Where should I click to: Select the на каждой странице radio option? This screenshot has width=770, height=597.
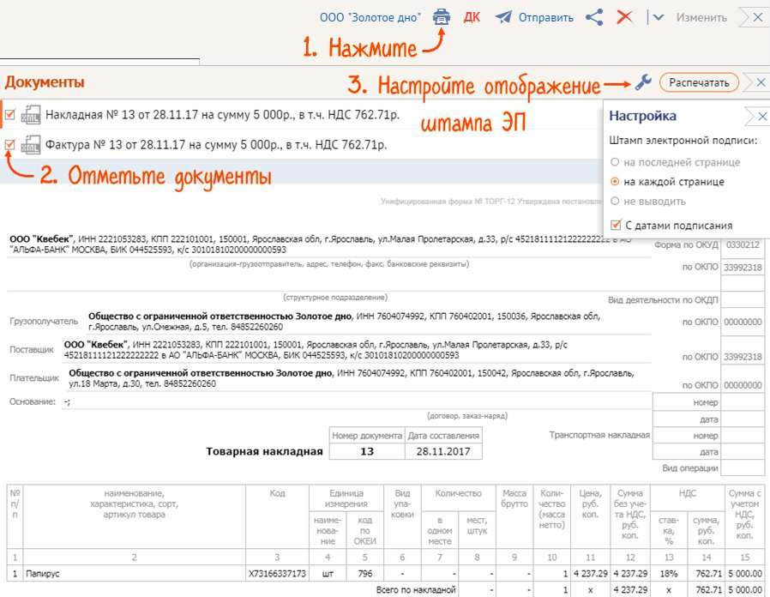coord(615,182)
